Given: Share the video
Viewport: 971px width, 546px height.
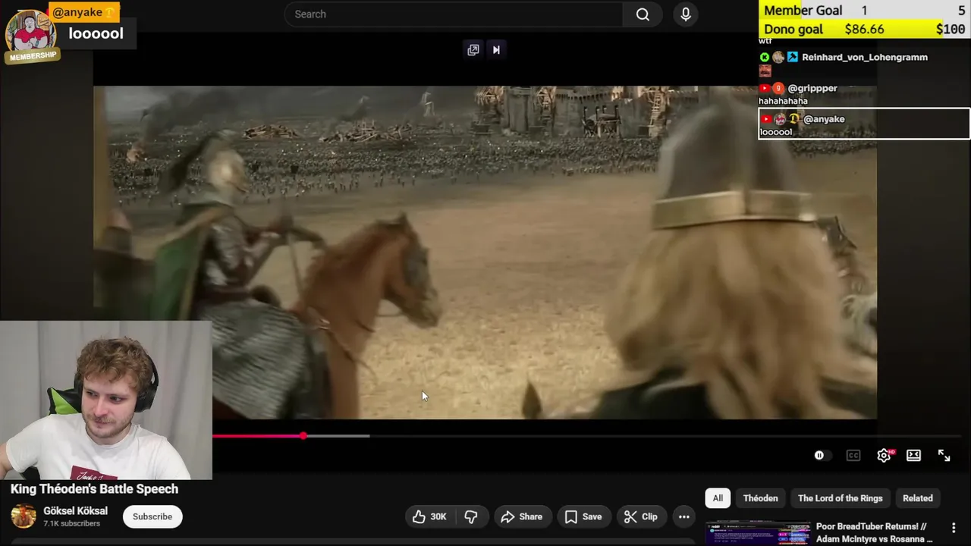Looking at the screenshot, I should 521,516.
